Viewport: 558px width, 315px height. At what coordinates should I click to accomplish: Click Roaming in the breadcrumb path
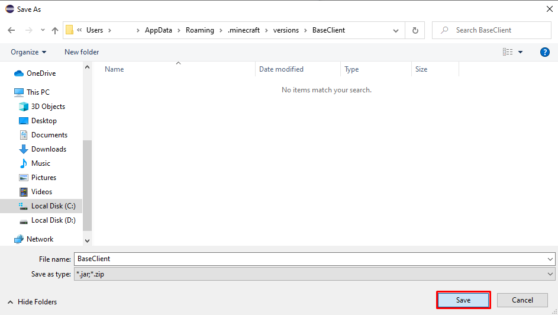pyautogui.click(x=200, y=30)
